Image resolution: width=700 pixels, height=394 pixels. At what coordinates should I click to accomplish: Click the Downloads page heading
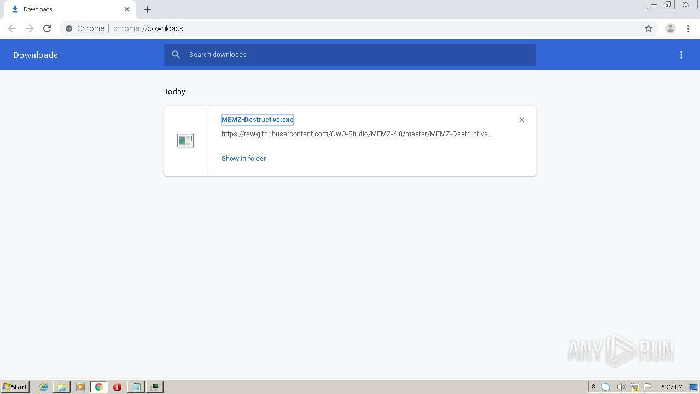click(x=36, y=55)
